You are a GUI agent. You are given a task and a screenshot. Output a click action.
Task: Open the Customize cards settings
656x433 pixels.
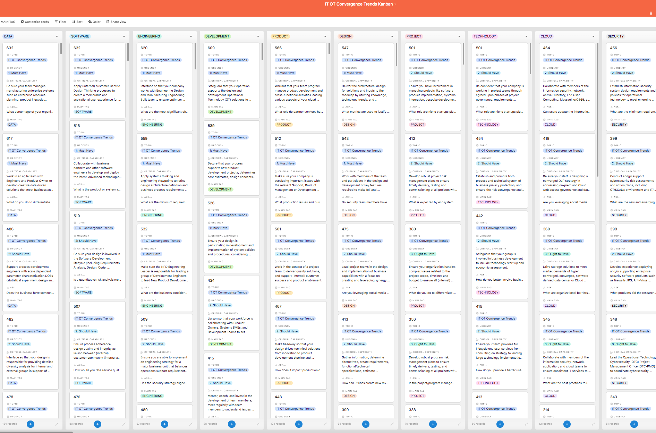click(35, 22)
